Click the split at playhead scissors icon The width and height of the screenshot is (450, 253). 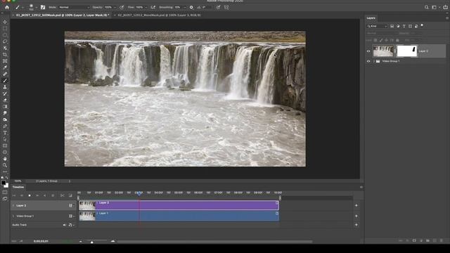63,195
